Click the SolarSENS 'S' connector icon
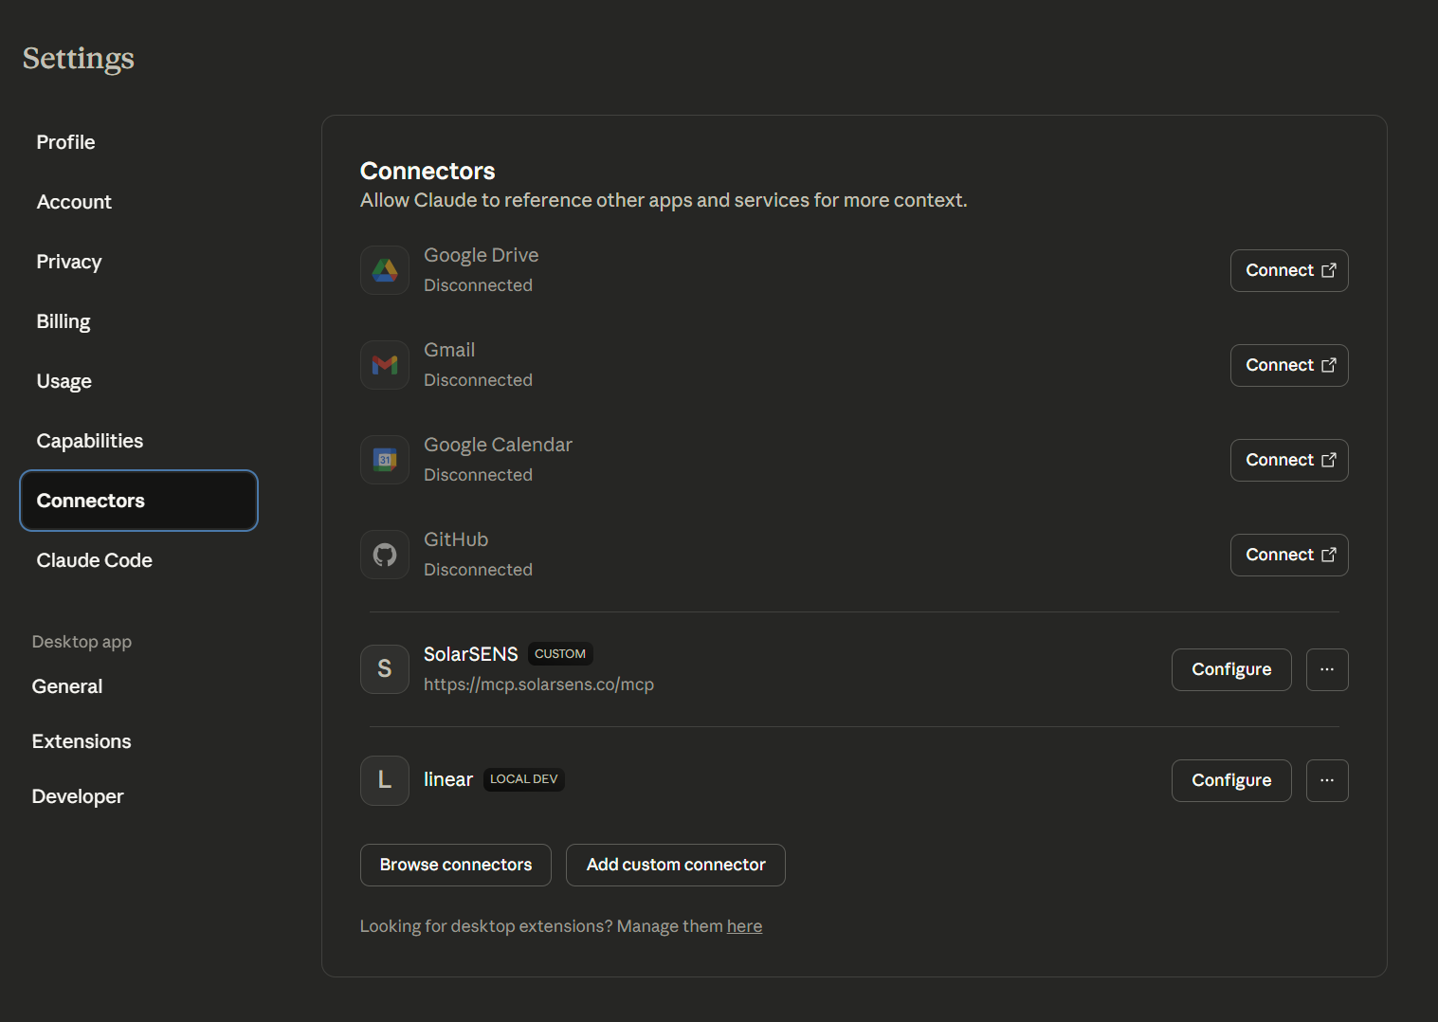 pyautogui.click(x=384, y=669)
